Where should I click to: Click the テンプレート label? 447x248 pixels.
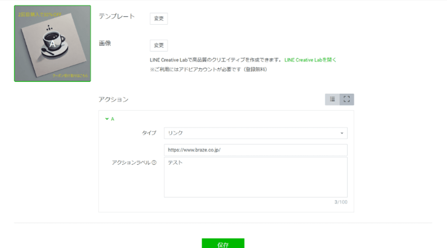point(117,16)
